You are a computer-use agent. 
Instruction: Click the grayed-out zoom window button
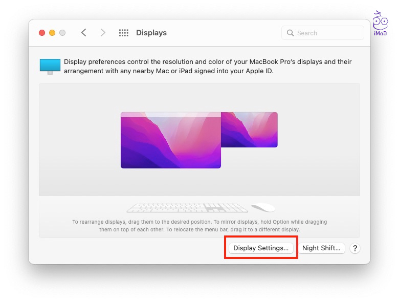pyautogui.click(x=62, y=33)
